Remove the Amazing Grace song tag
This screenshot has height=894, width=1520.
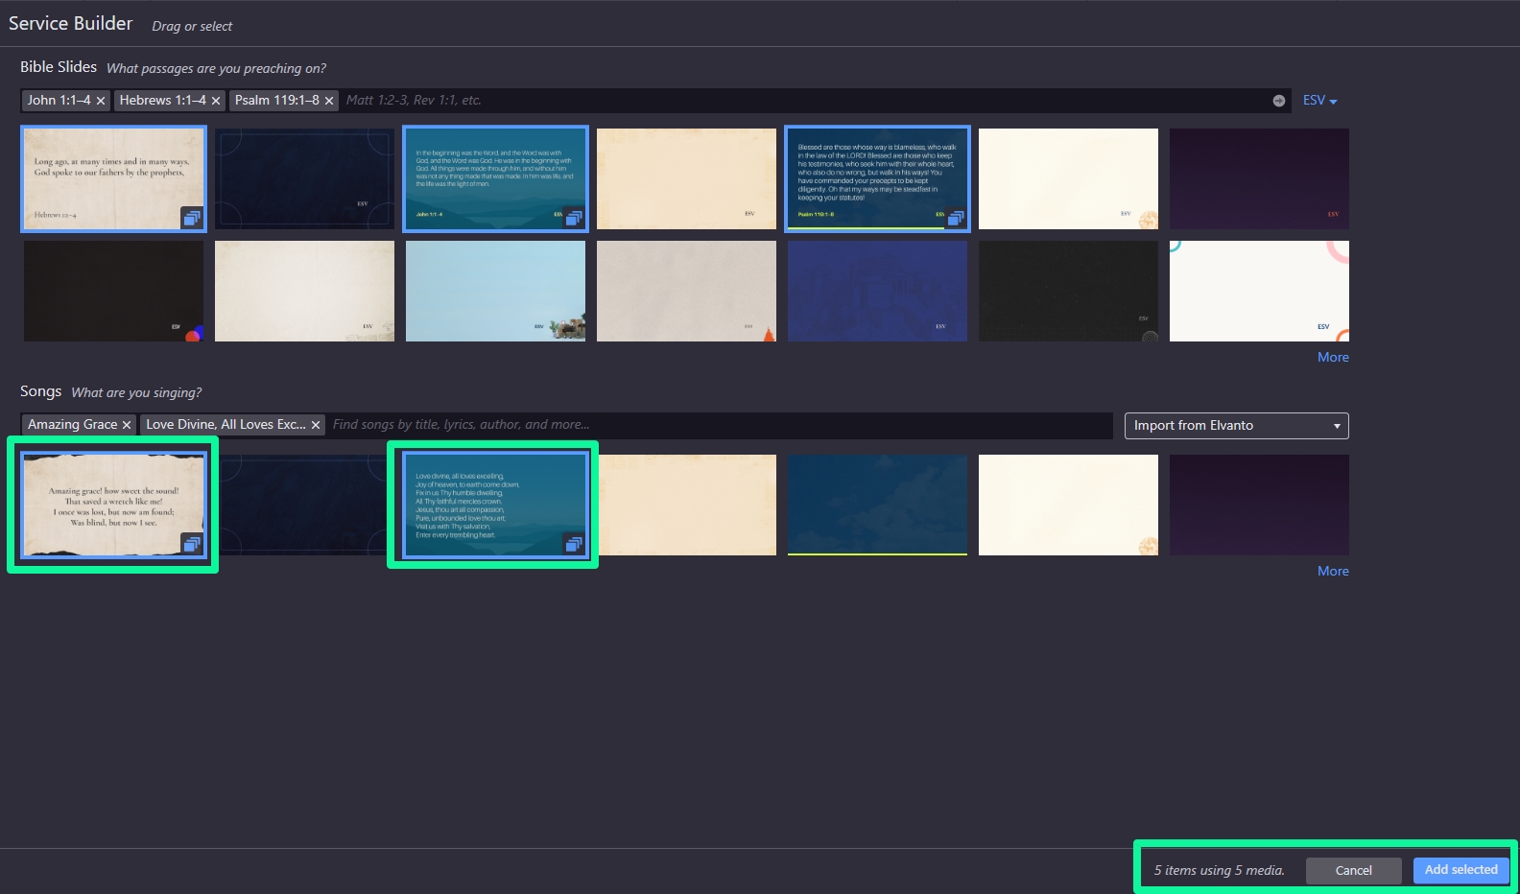pos(126,425)
